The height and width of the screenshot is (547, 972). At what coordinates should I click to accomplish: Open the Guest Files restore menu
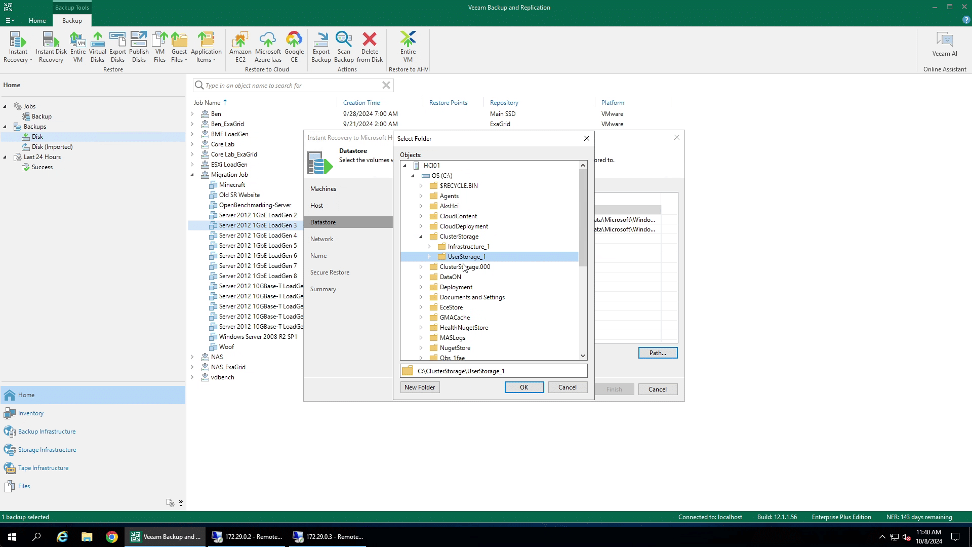click(179, 47)
